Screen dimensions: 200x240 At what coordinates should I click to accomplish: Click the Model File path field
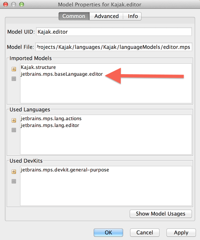pos(114,47)
